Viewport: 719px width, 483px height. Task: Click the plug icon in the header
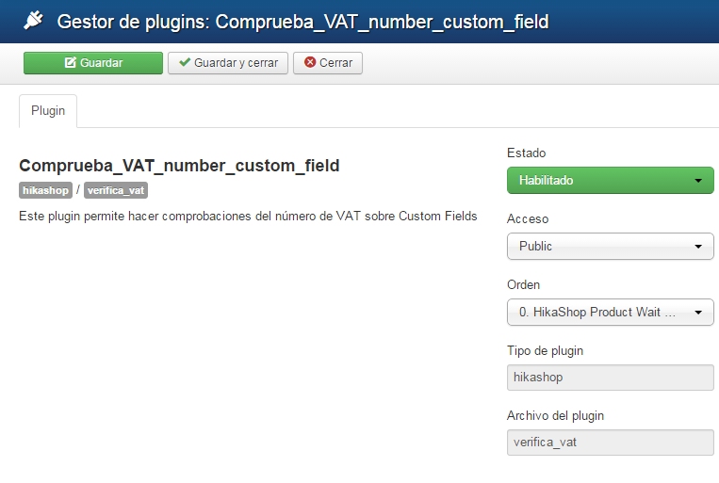pyautogui.click(x=34, y=20)
